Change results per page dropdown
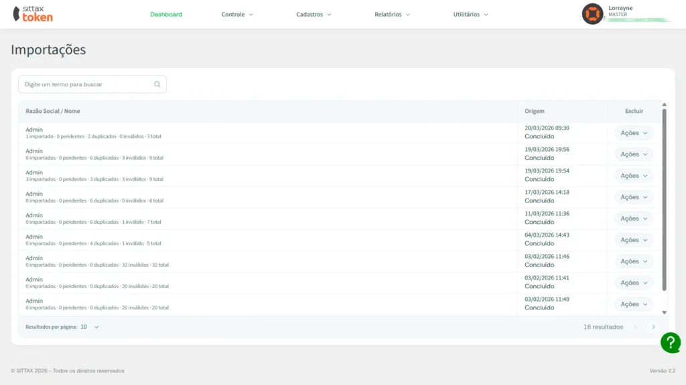 [x=90, y=327]
